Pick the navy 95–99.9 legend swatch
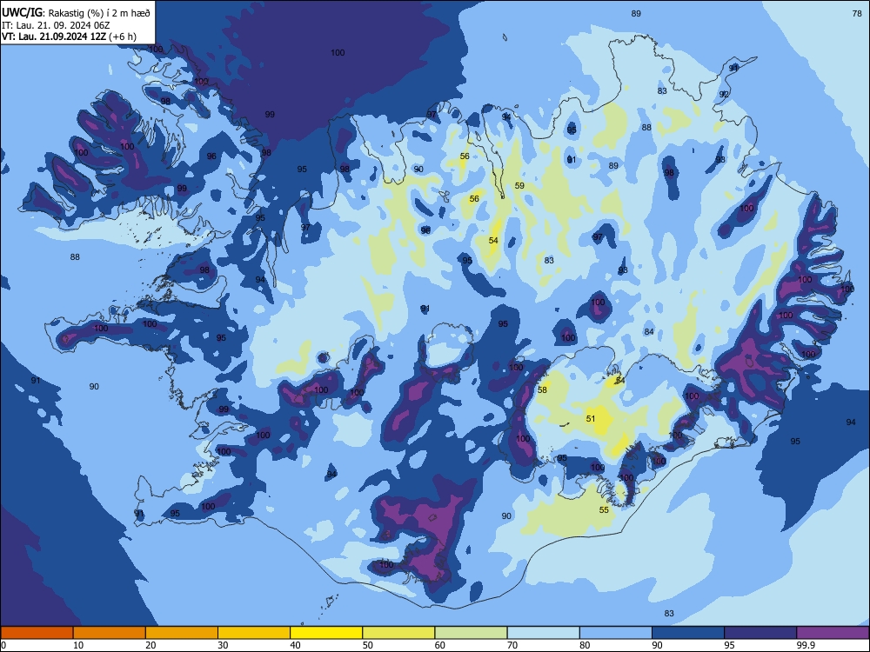Image resolution: width=870 pixels, height=652 pixels. 760,633
